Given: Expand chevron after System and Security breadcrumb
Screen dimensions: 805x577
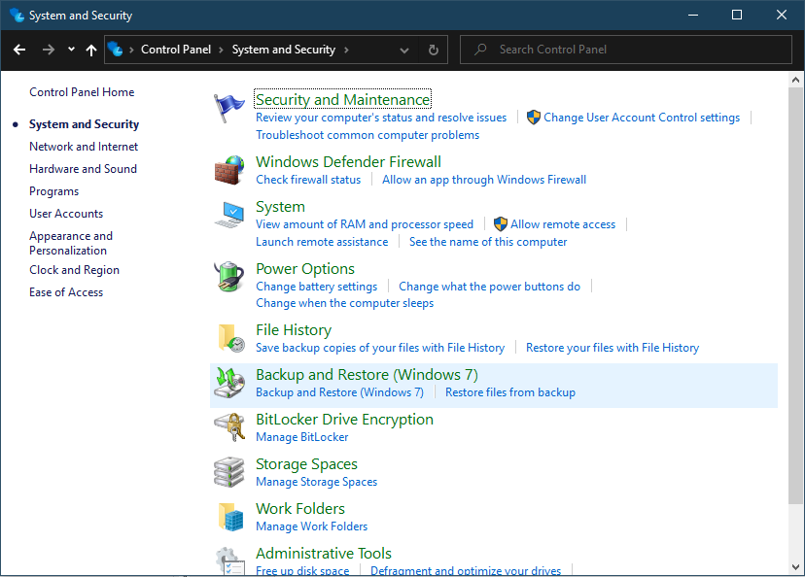Looking at the screenshot, I should click(x=346, y=50).
